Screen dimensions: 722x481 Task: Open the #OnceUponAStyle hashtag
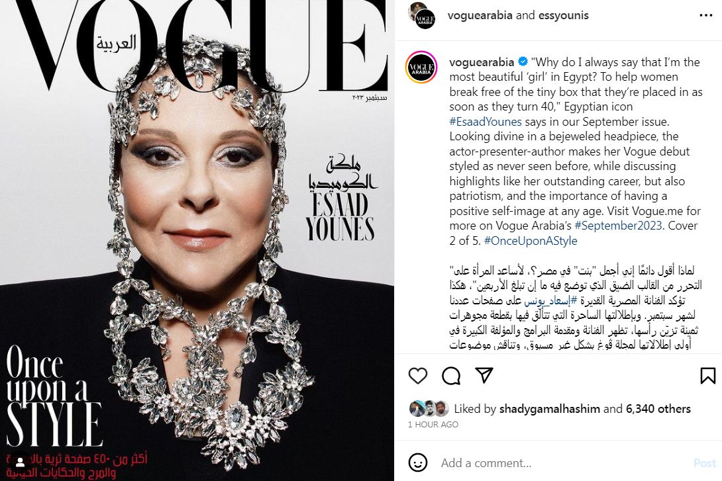coord(531,241)
